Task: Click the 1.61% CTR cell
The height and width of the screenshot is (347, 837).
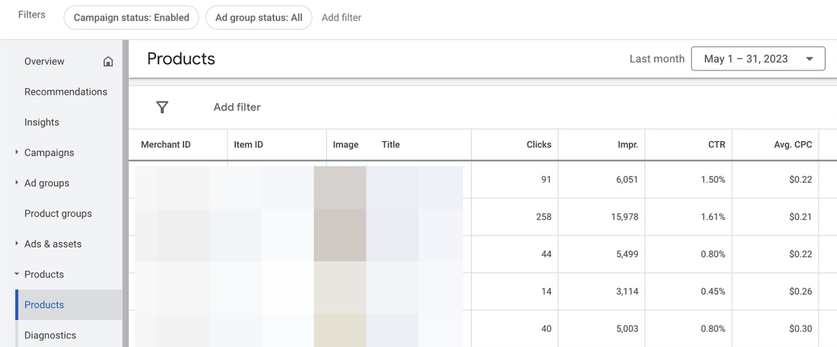Action: click(689, 217)
